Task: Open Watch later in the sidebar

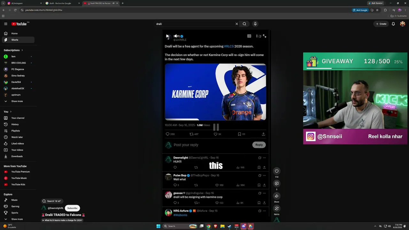Action: click(18, 137)
